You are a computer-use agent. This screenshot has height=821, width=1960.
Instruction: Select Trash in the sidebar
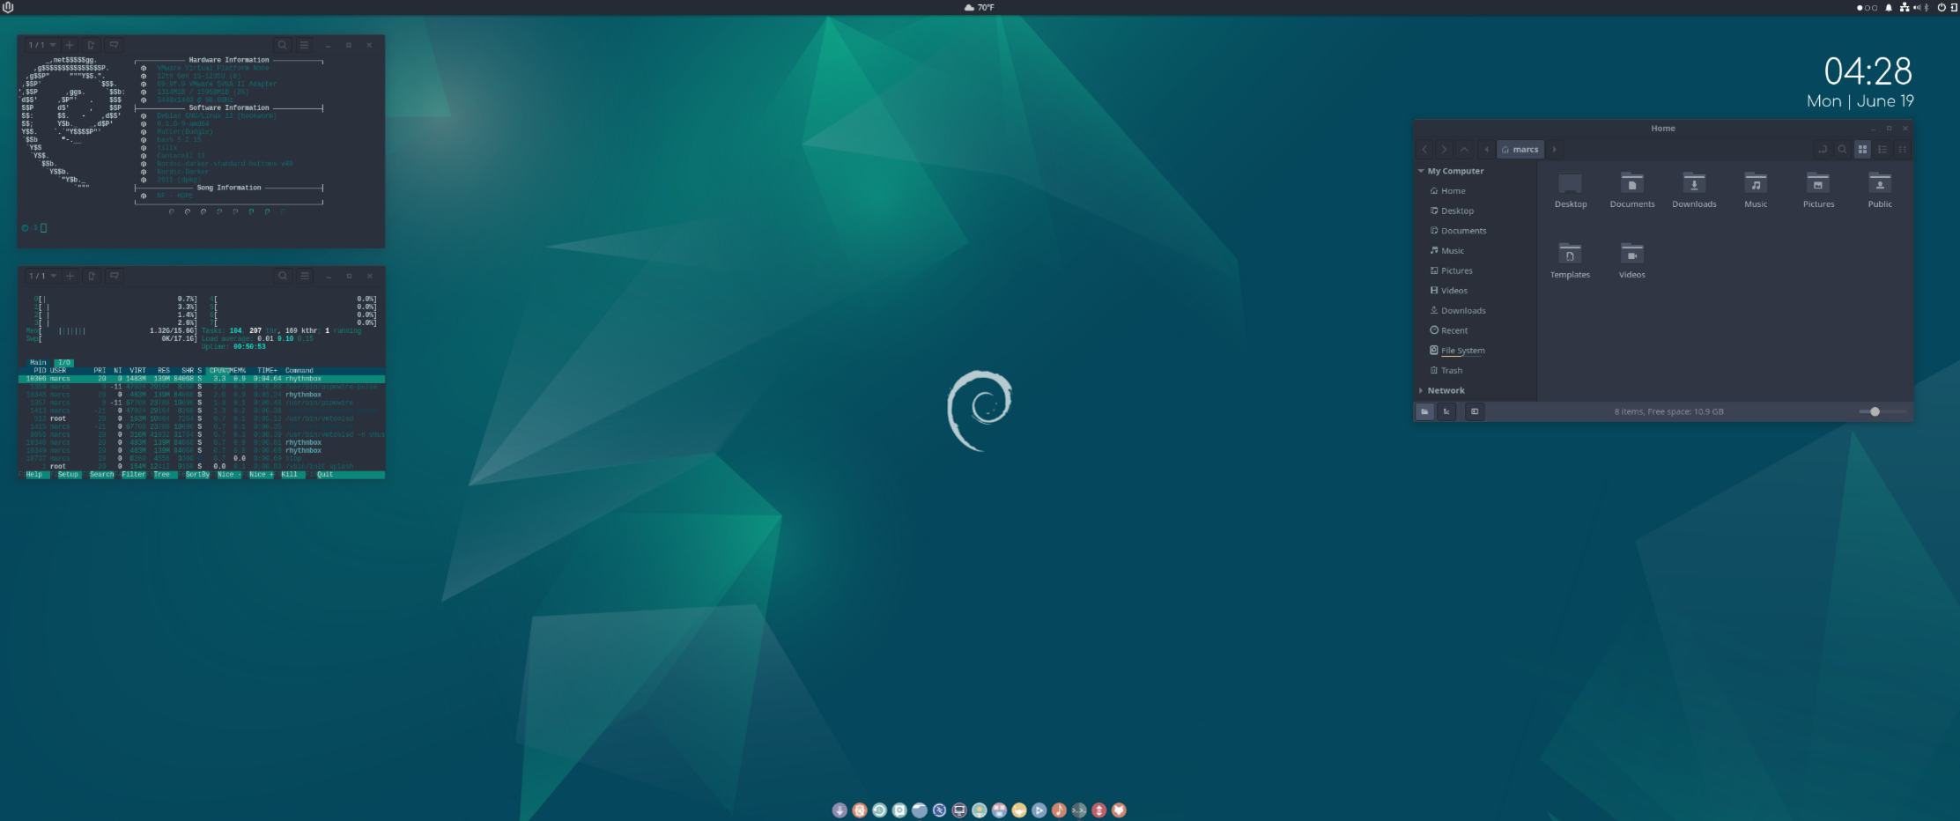click(x=1452, y=371)
